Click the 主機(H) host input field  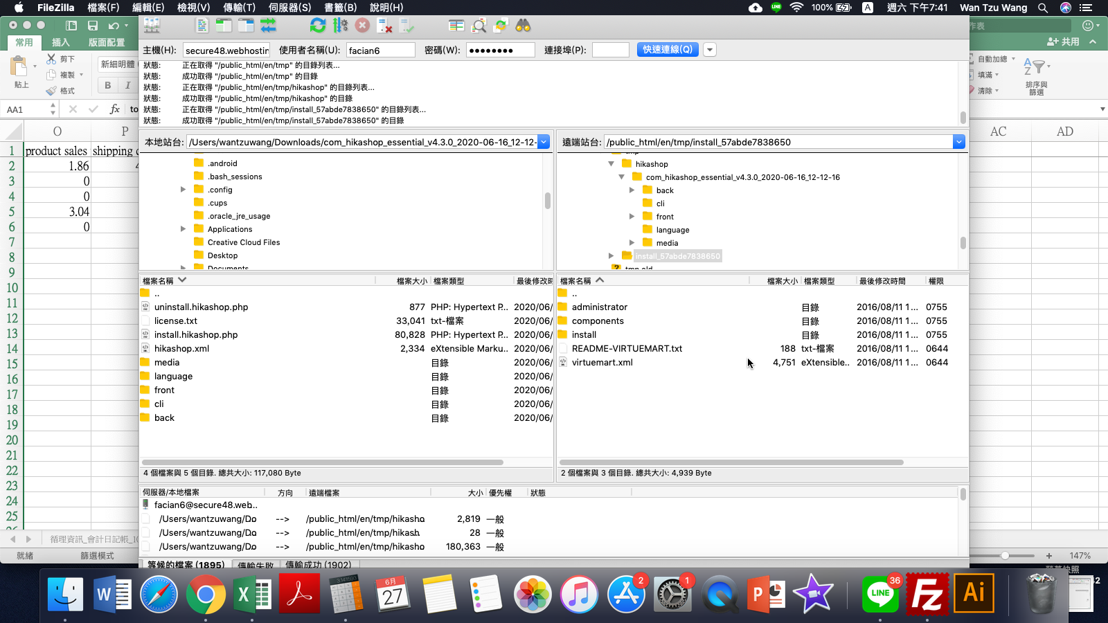(226, 51)
